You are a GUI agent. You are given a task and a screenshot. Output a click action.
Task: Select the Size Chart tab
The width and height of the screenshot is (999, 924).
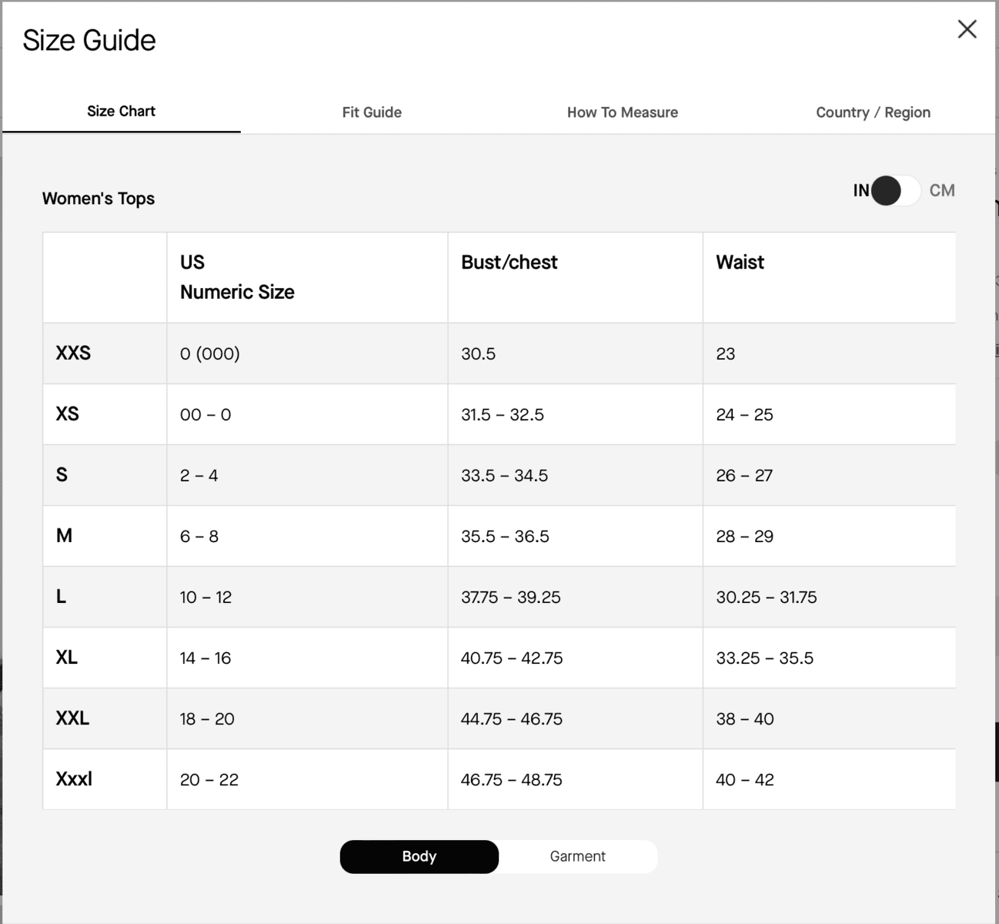(x=121, y=111)
